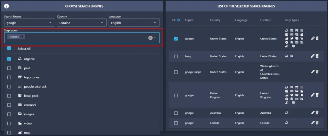
Task: Delete the google maps engine row
Action: point(317,72)
